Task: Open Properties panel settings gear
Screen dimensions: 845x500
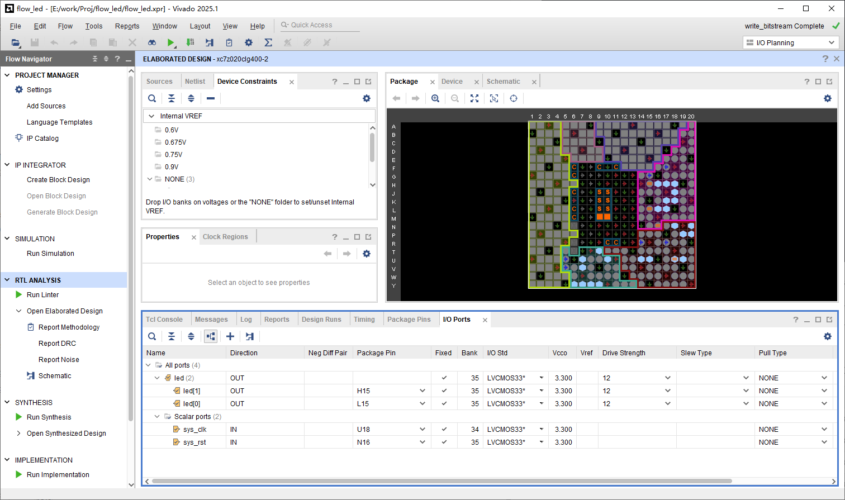Action: click(367, 254)
